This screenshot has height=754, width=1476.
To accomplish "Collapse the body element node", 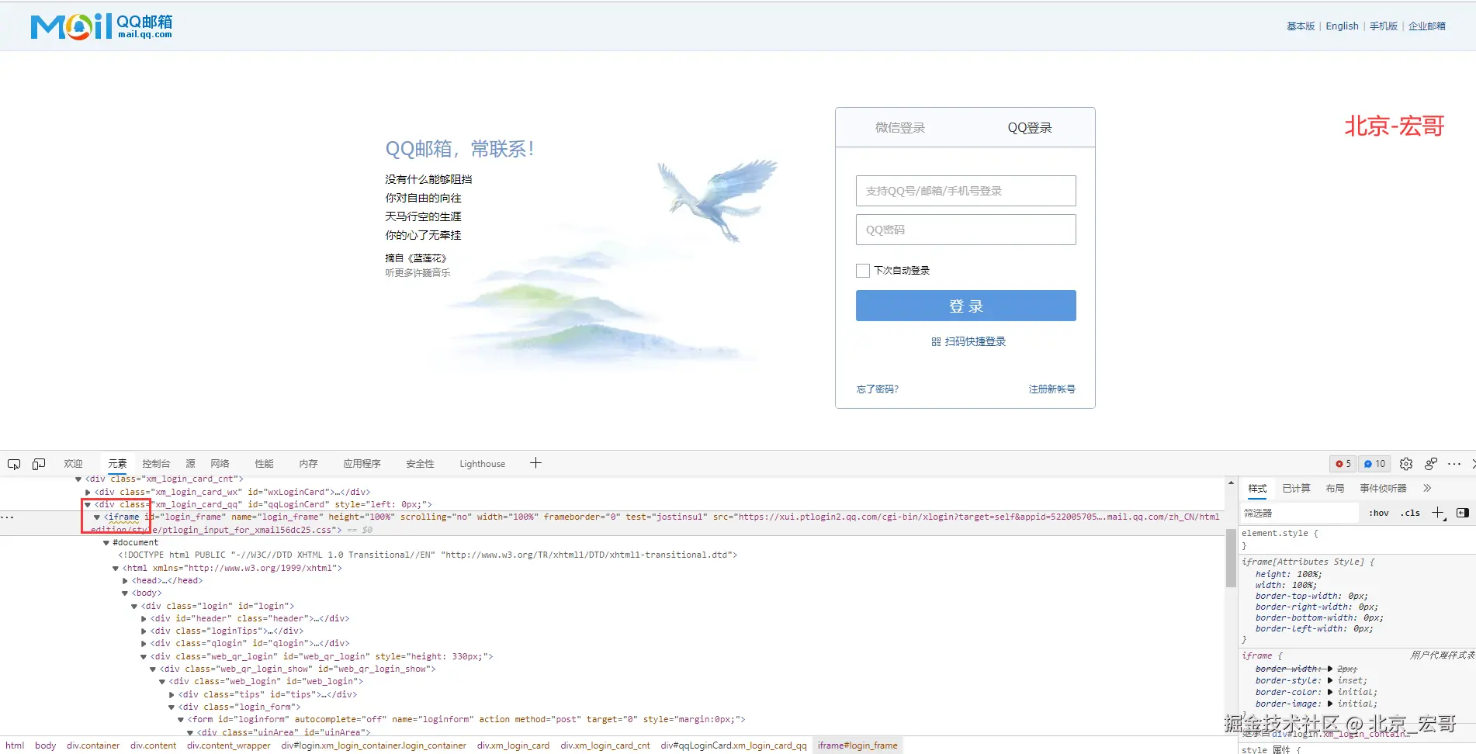I will 125,593.
